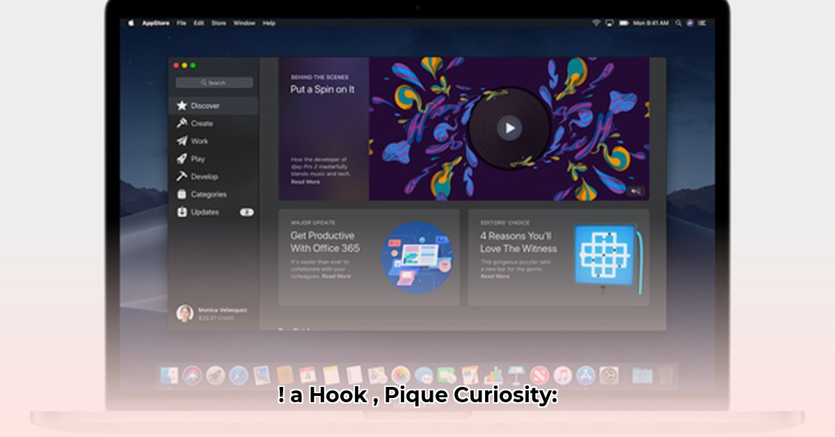The height and width of the screenshot is (437, 835).
Task: Select the Create category in the sidebar
Action: point(202,123)
